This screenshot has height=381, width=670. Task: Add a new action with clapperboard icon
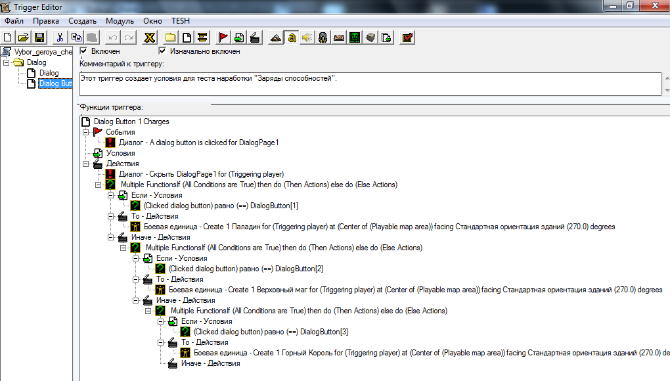pos(255,37)
